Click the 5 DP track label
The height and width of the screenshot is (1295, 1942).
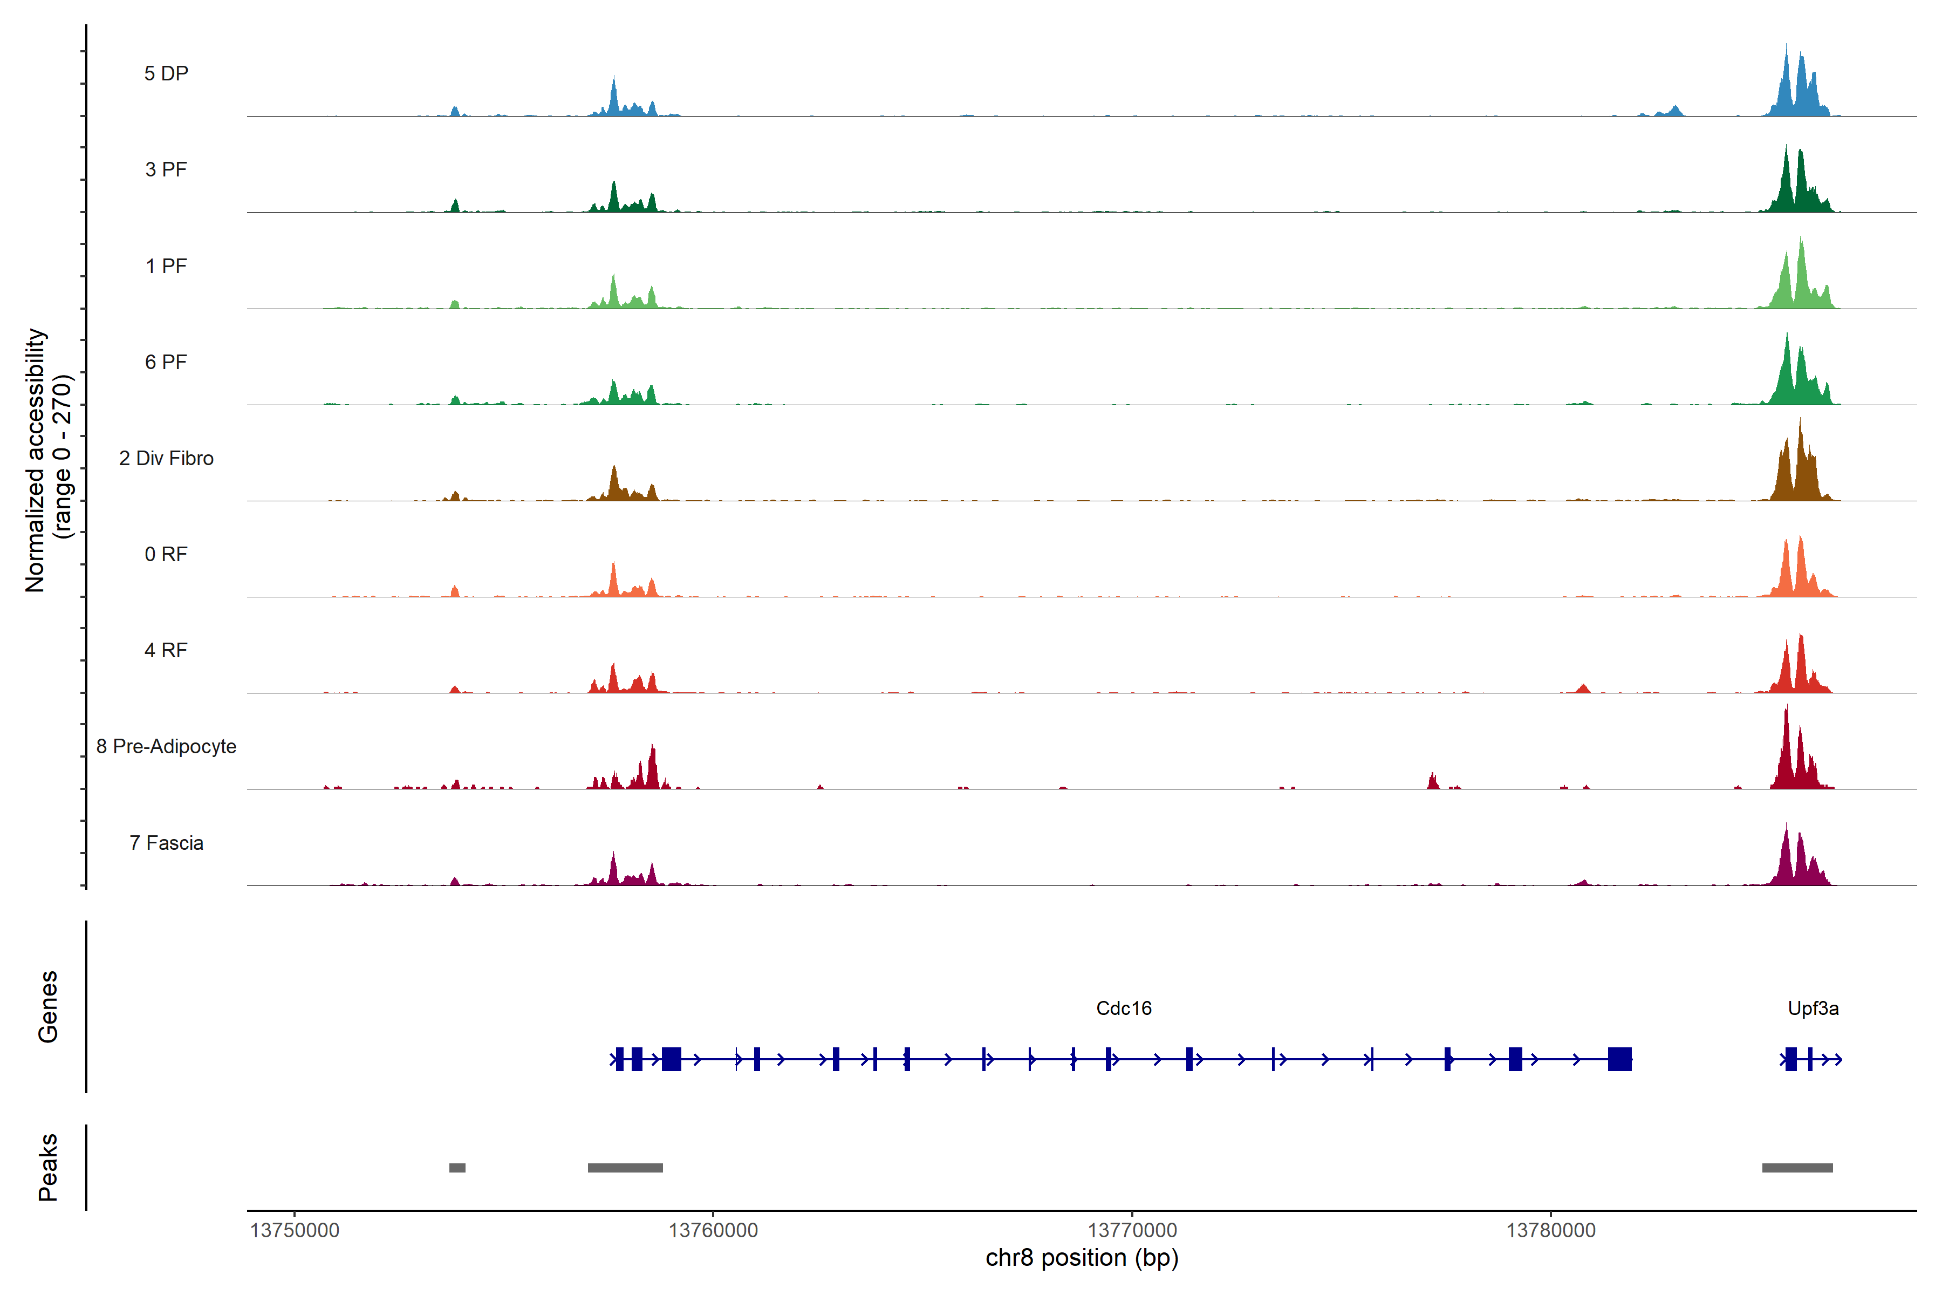[166, 73]
